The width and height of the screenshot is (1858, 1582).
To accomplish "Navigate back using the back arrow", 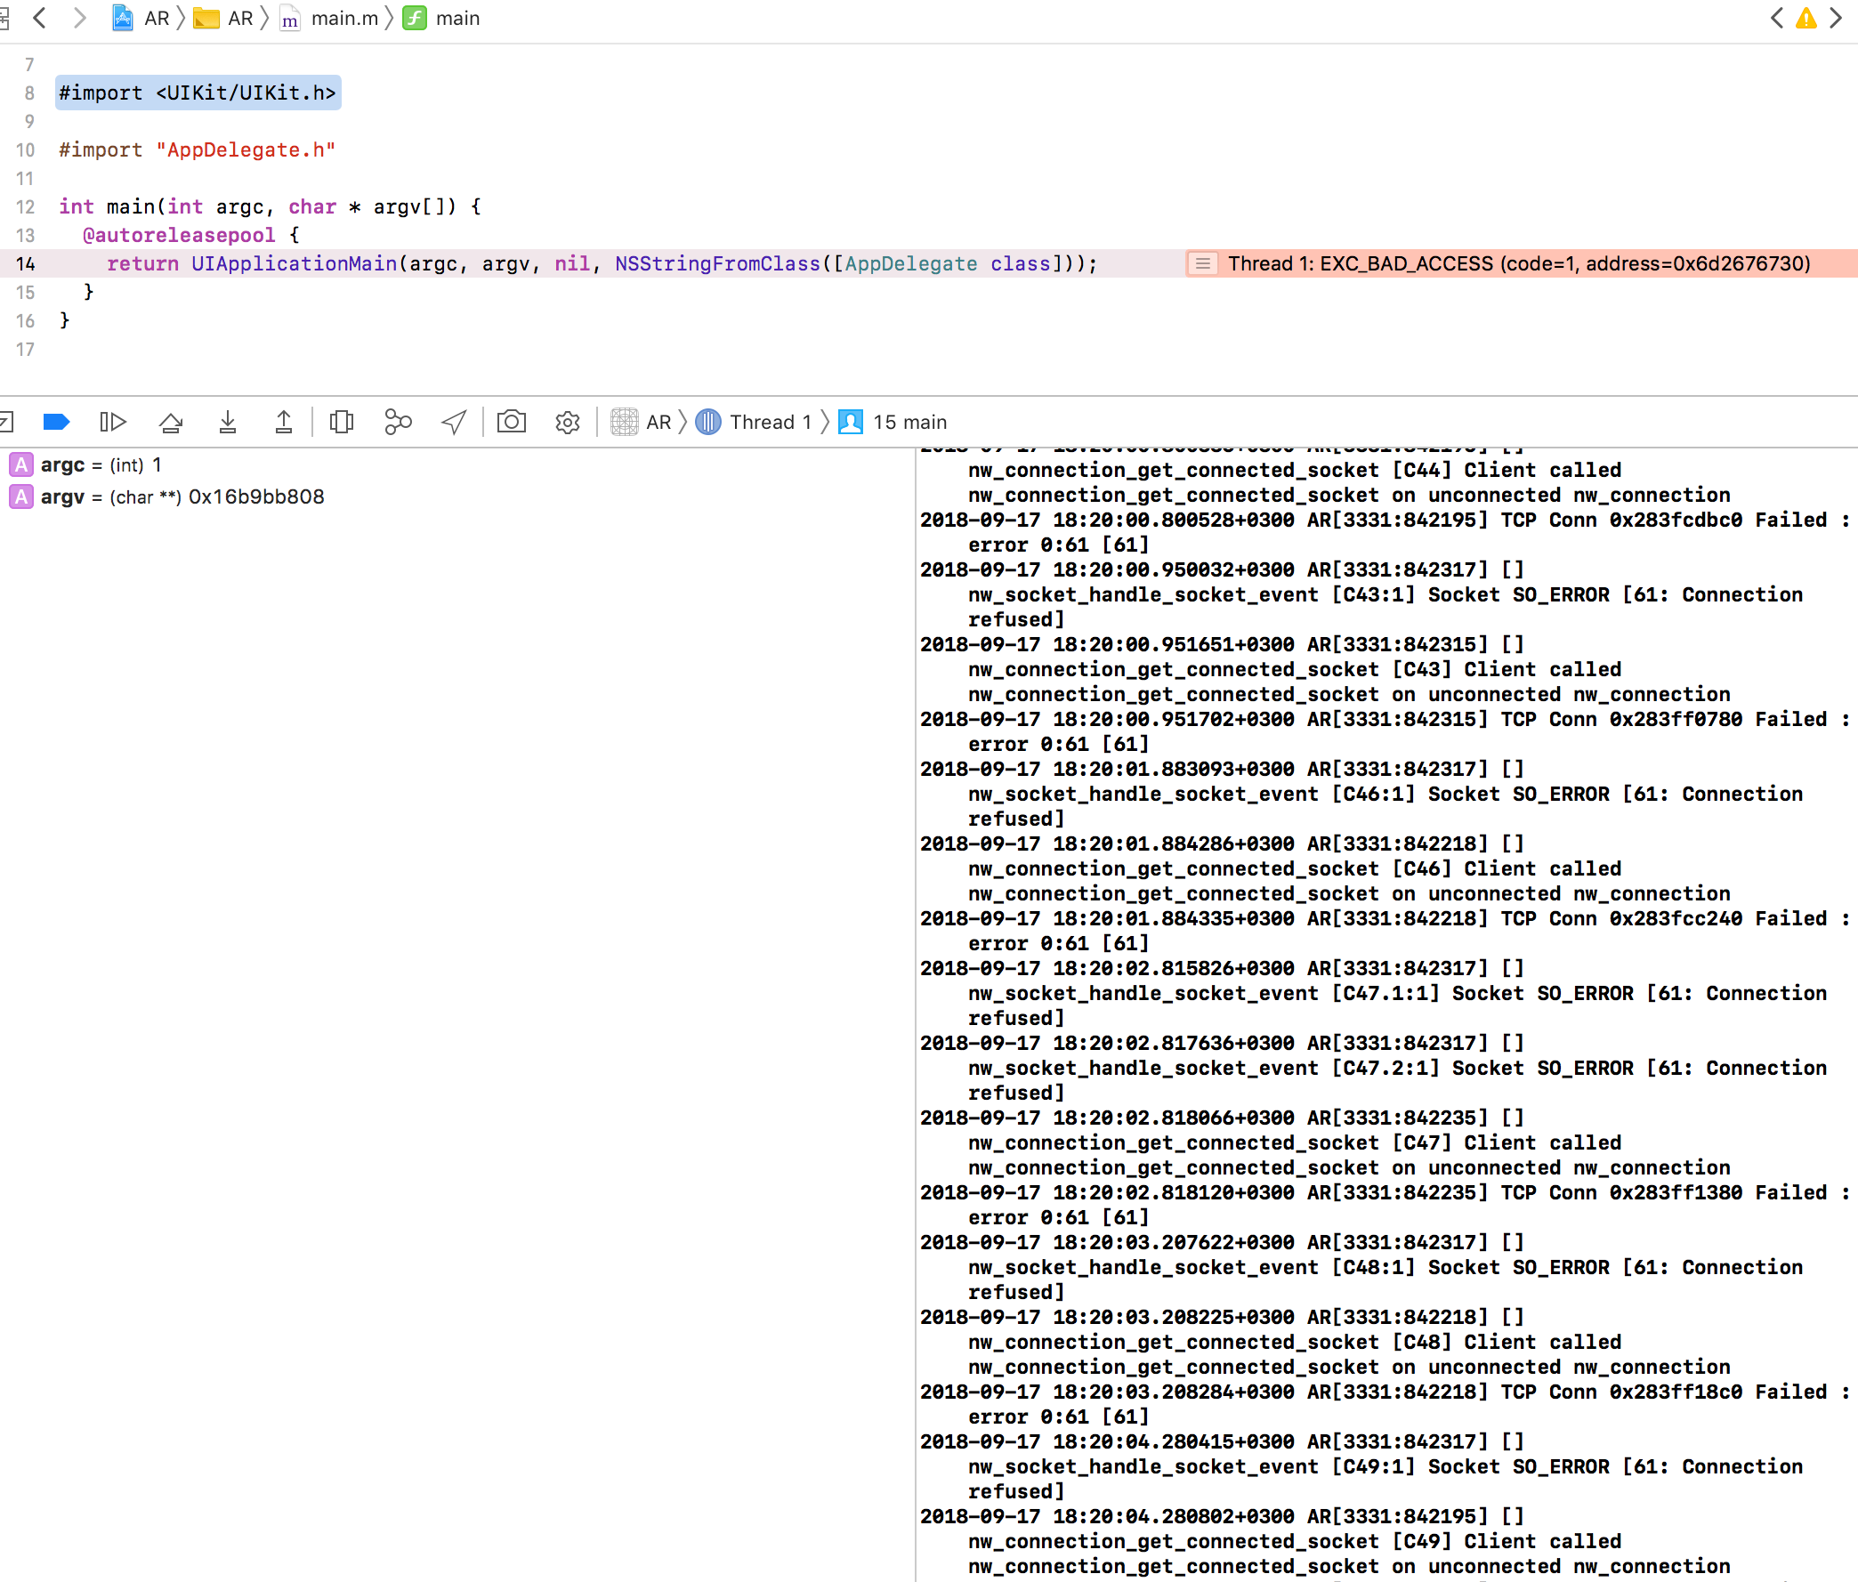I will [39, 18].
